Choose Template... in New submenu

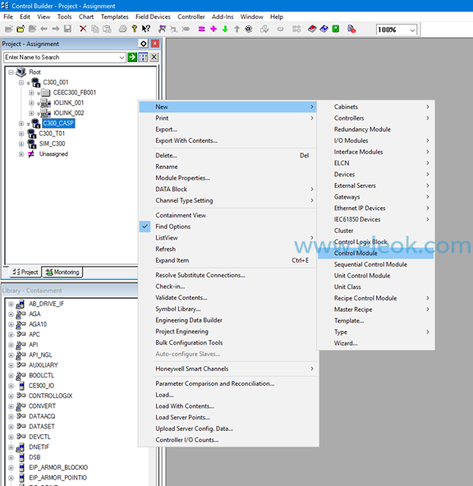(x=375, y=321)
